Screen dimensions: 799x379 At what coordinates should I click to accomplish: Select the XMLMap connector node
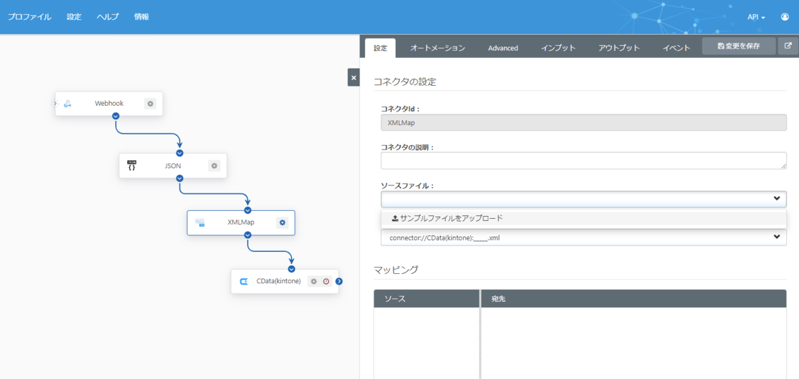point(240,222)
